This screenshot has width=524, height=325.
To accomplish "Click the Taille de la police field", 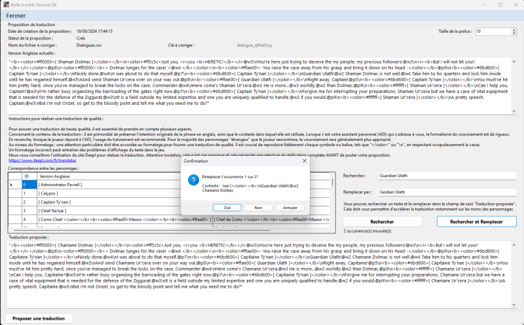I will coord(494,31).
